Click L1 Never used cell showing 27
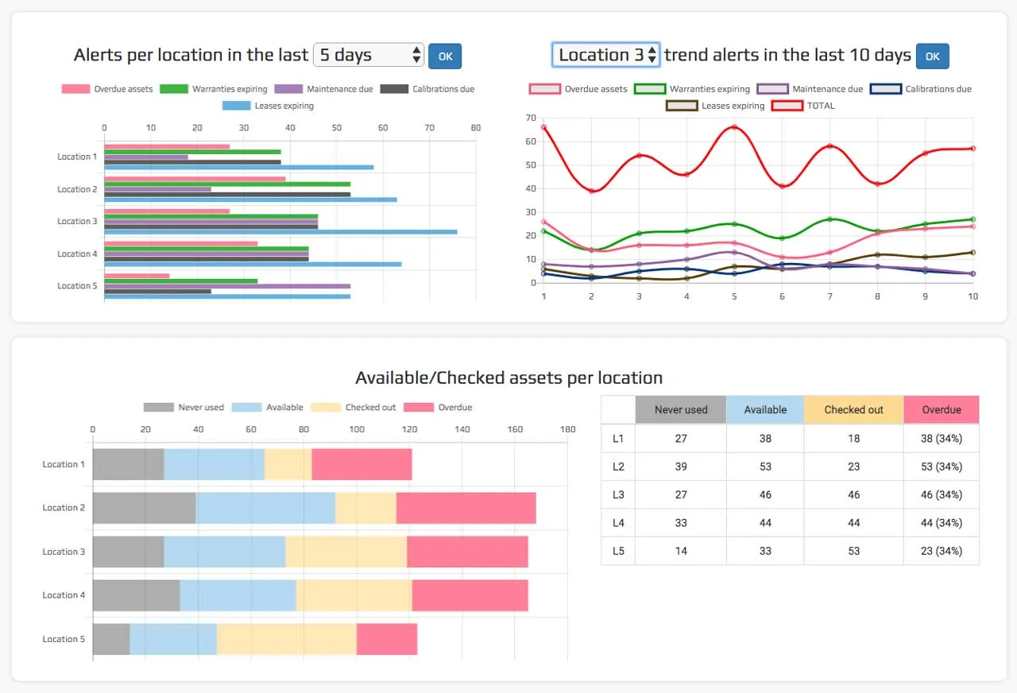Viewport: 1017px width, 693px height. click(681, 439)
